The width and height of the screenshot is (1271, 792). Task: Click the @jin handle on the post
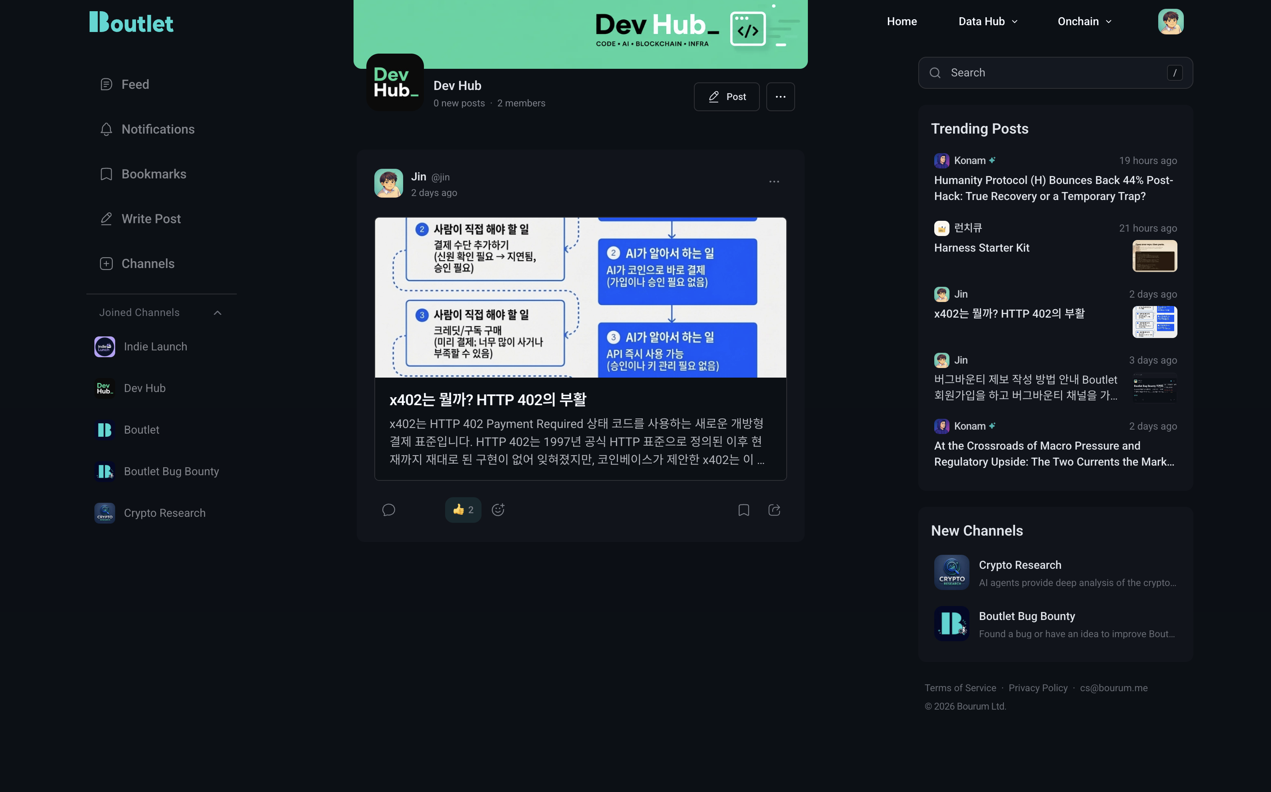[x=440, y=178]
